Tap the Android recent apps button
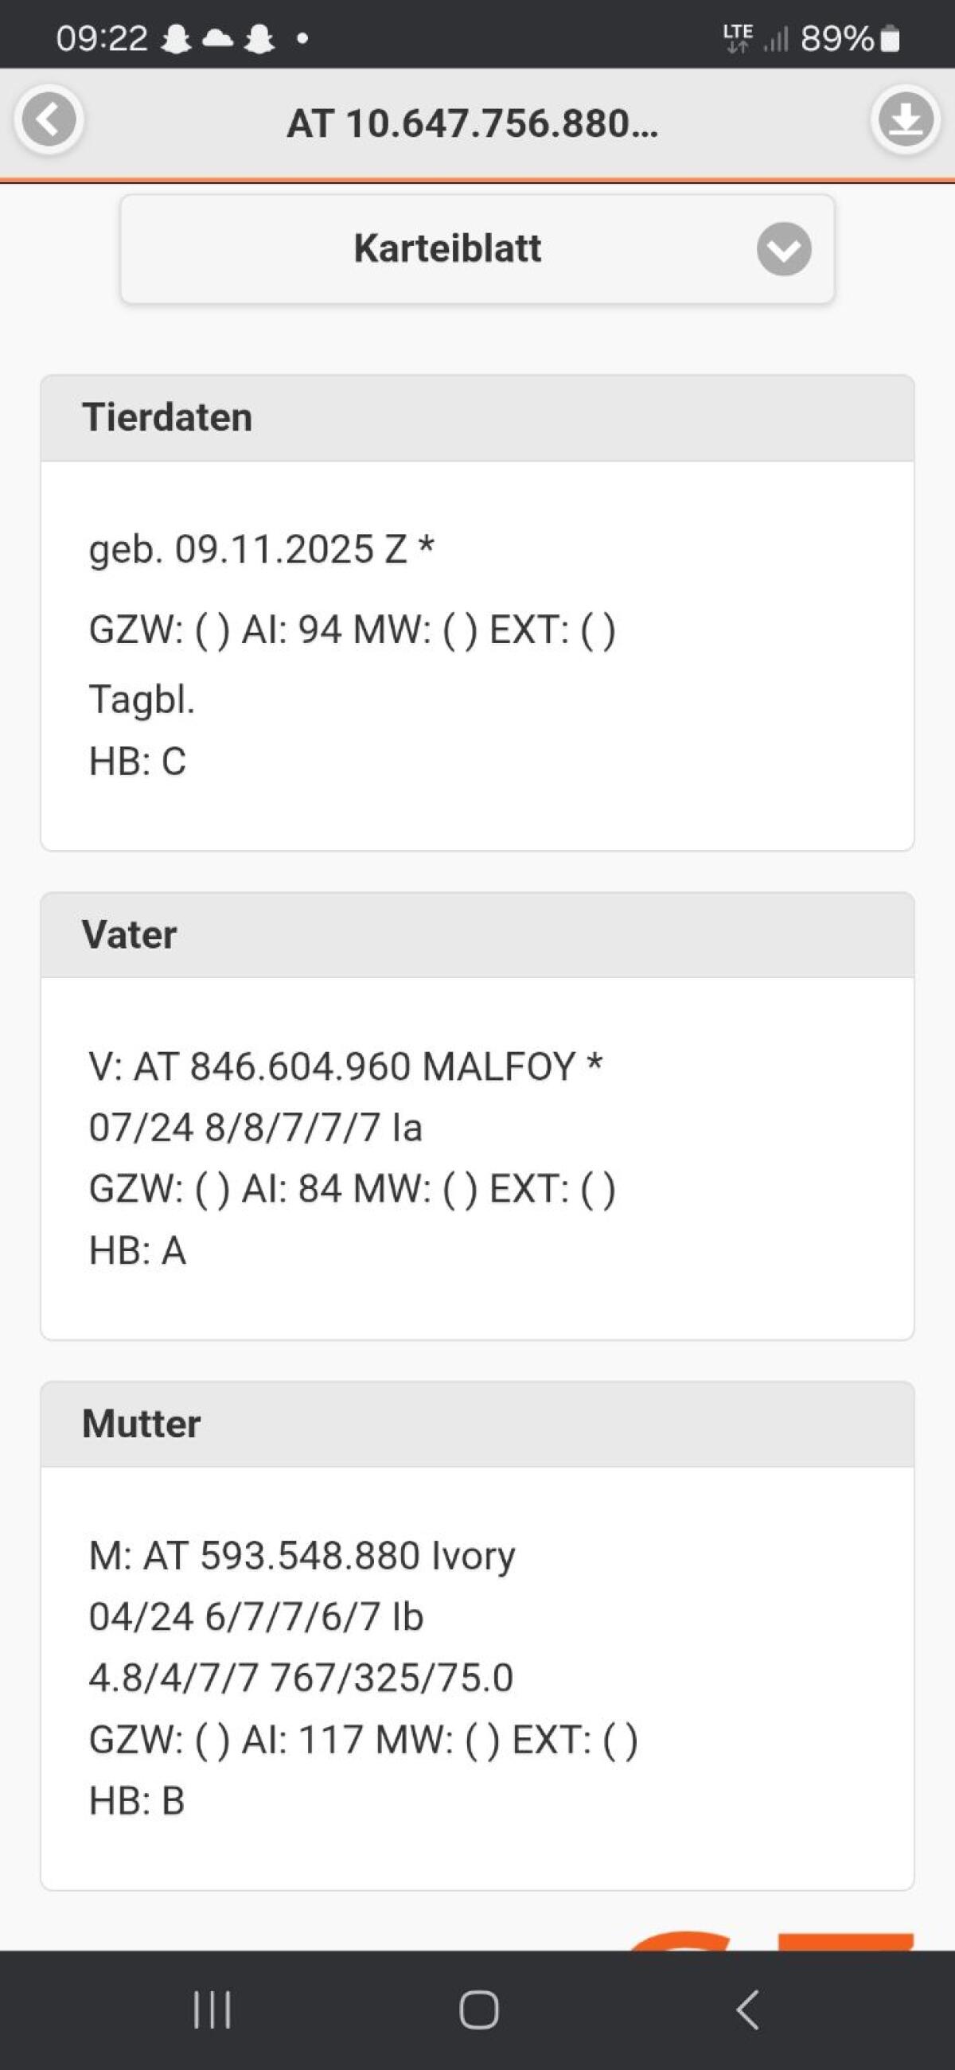The image size is (955, 2070). [212, 2009]
